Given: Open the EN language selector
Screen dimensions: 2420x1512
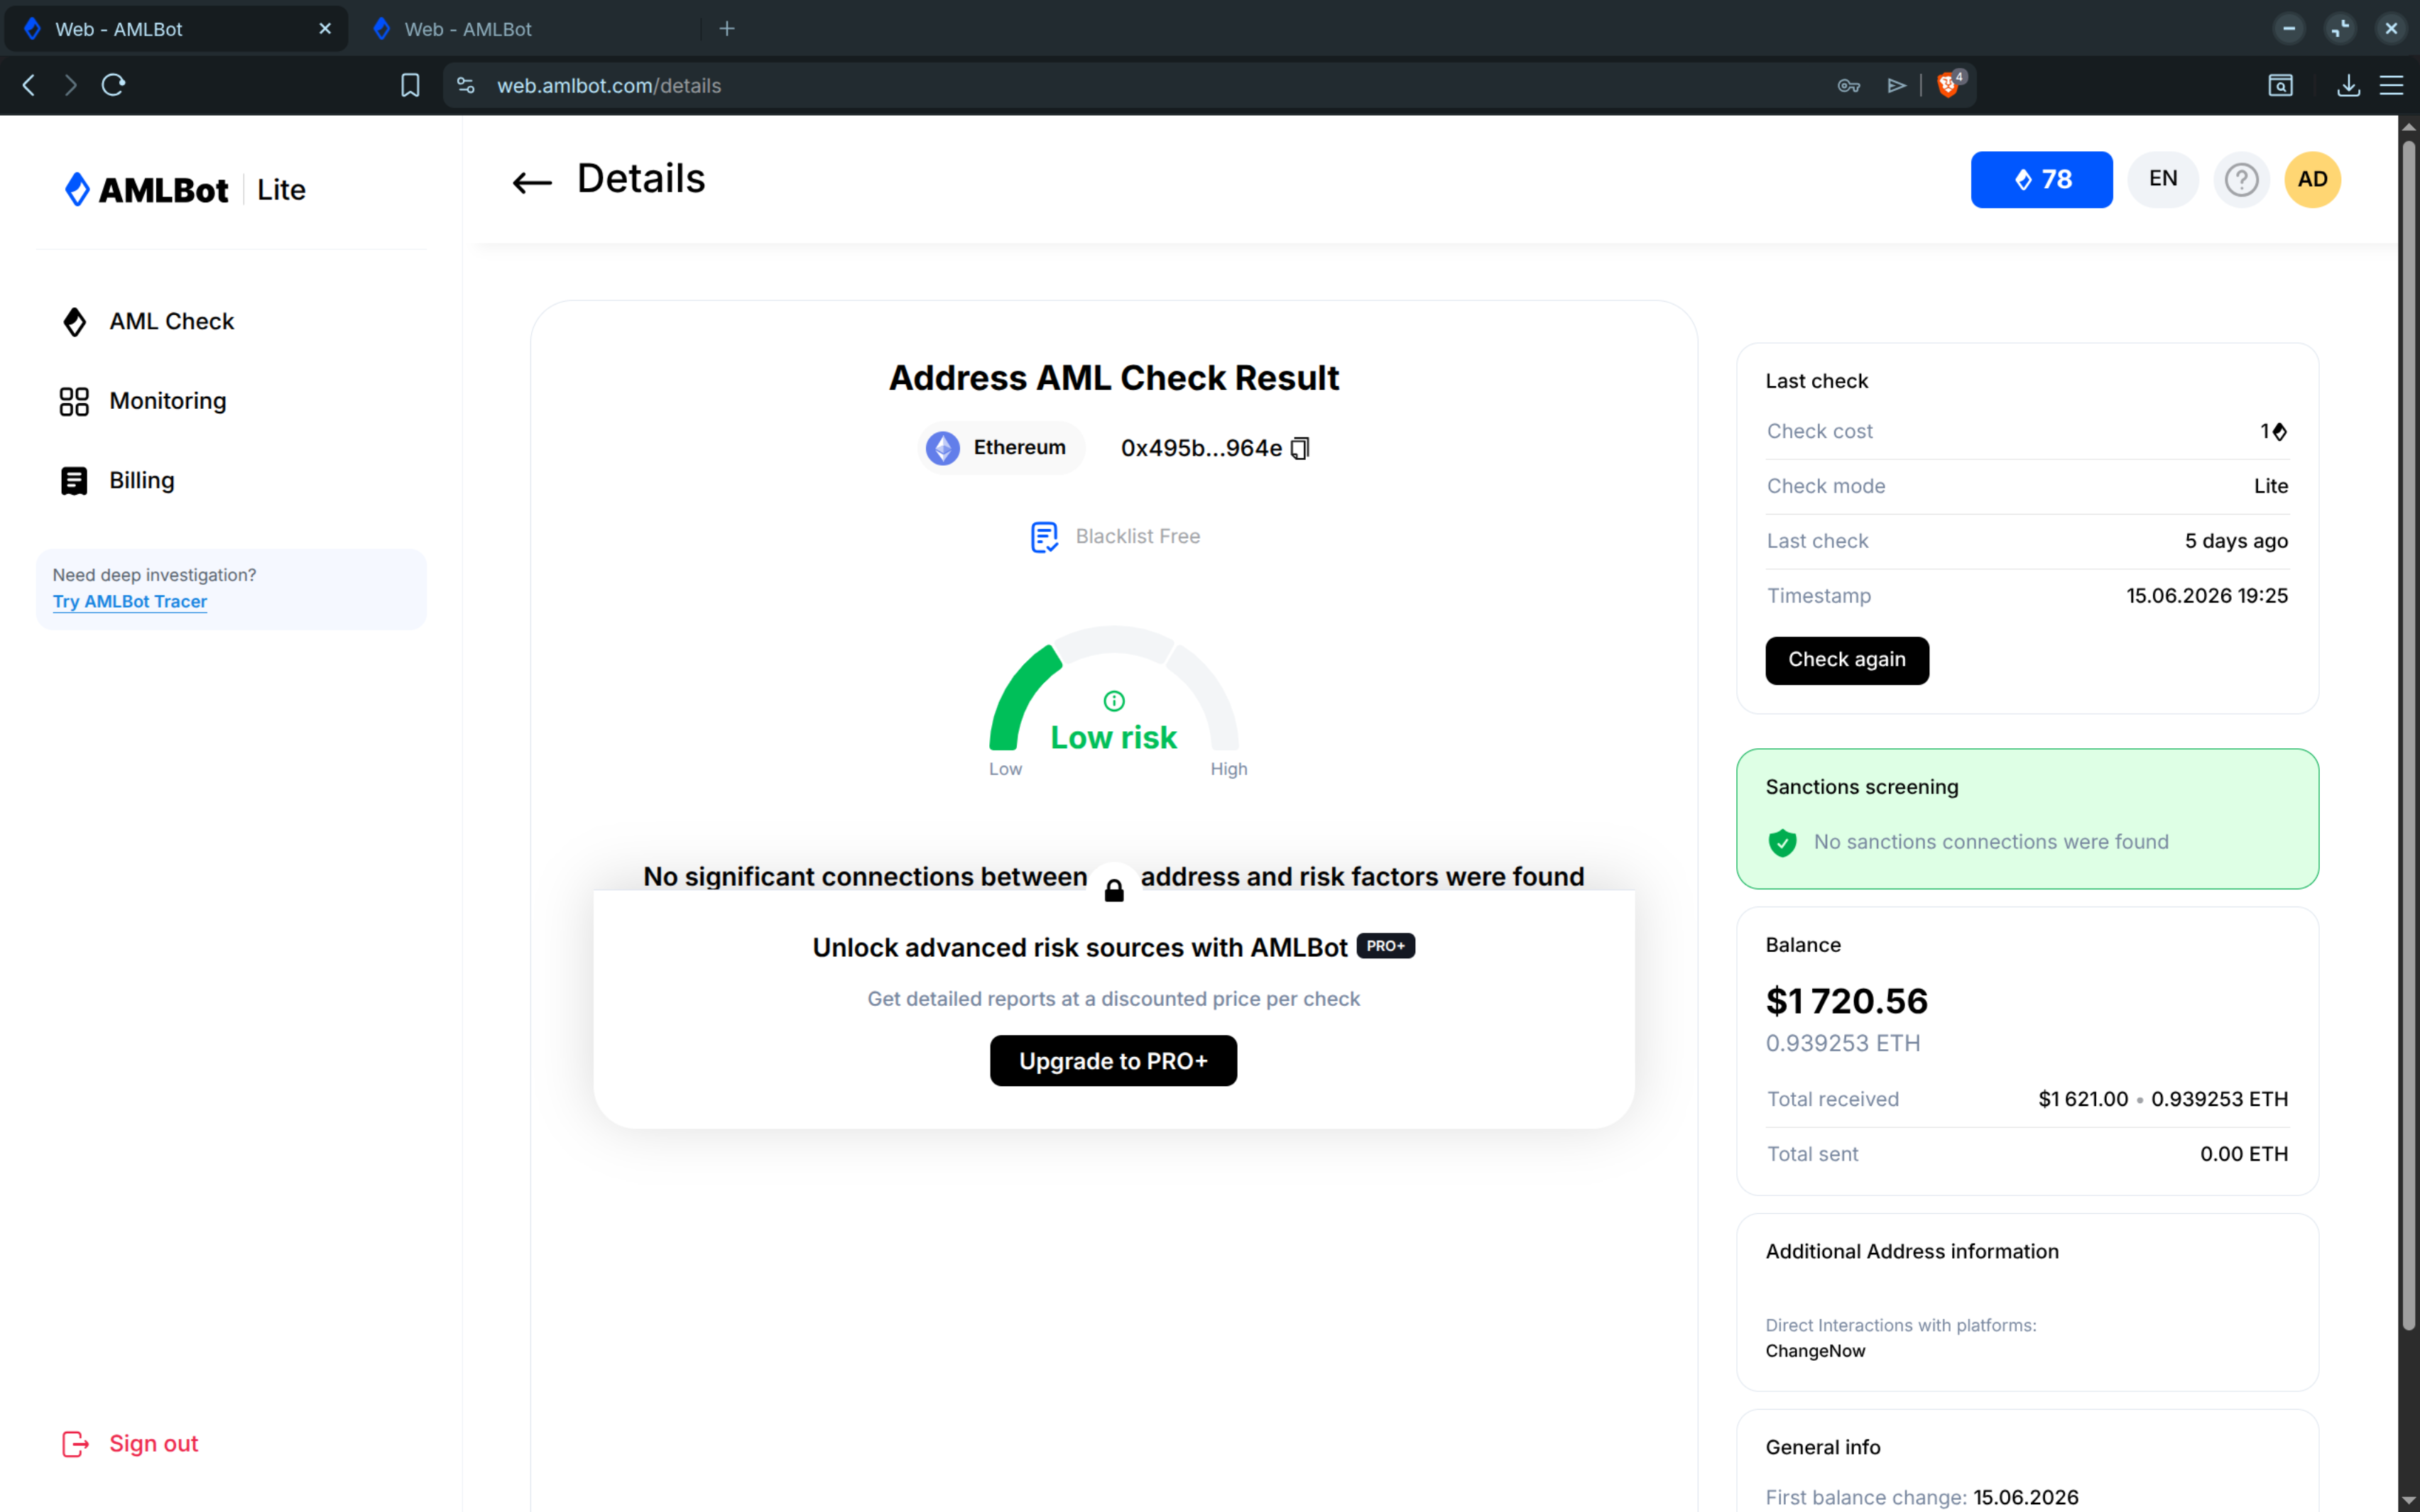Looking at the screenshot, I should coord(2162,180).
